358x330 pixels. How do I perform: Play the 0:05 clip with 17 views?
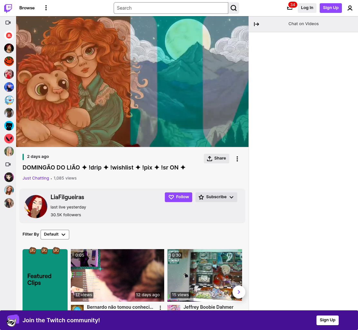click(118, 275)
